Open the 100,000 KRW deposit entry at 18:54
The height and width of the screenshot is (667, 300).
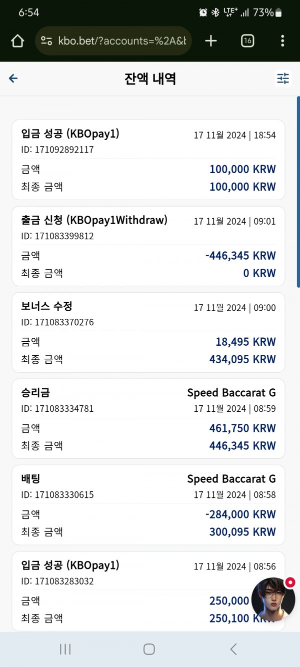click(148, 160)
